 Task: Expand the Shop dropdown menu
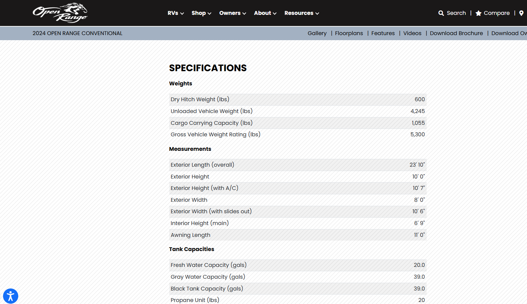tap(201, 13)
